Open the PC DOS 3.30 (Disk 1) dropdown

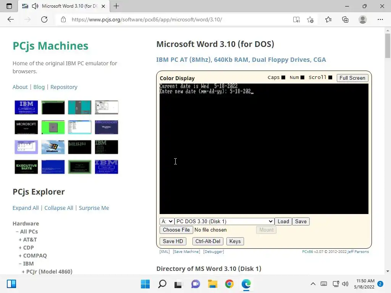(224, 221)
